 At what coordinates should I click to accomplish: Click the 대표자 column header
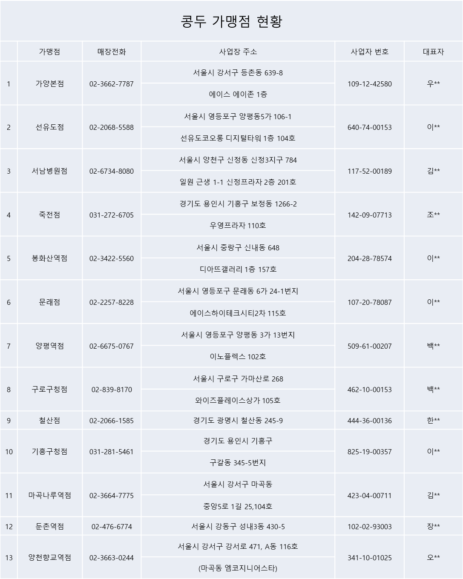tap(433, 52)
